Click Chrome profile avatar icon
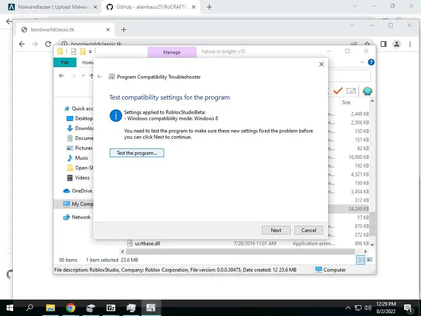The width and height of the screenshot is (421, 316). click(397, 44)
